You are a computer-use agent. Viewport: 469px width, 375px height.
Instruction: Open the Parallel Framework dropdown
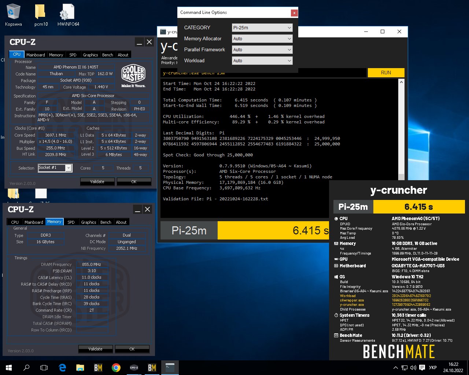(262, 49)
